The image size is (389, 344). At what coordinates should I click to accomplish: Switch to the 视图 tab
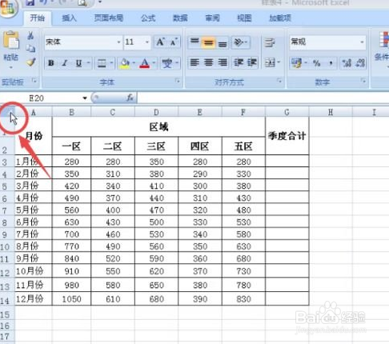pyautogui.click(x=244, y=18)
